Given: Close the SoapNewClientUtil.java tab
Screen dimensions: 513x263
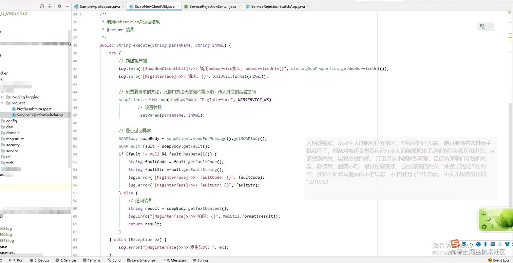Looking at the screenshot, I should pos(178,6).
